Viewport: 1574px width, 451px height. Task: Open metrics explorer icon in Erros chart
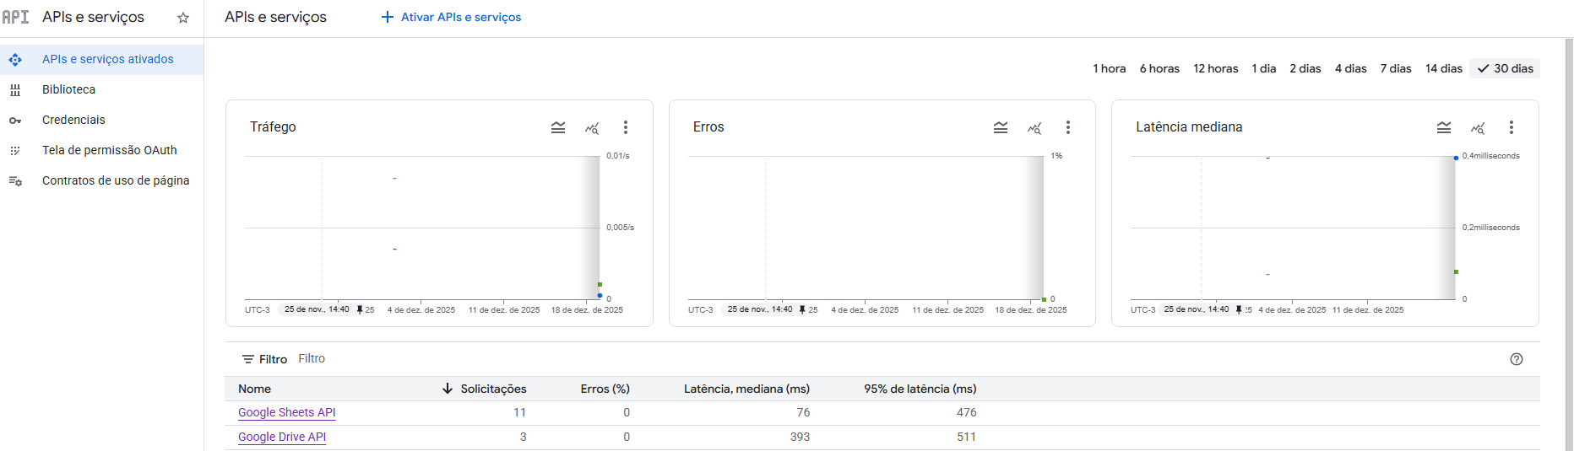click(1034, 128)
